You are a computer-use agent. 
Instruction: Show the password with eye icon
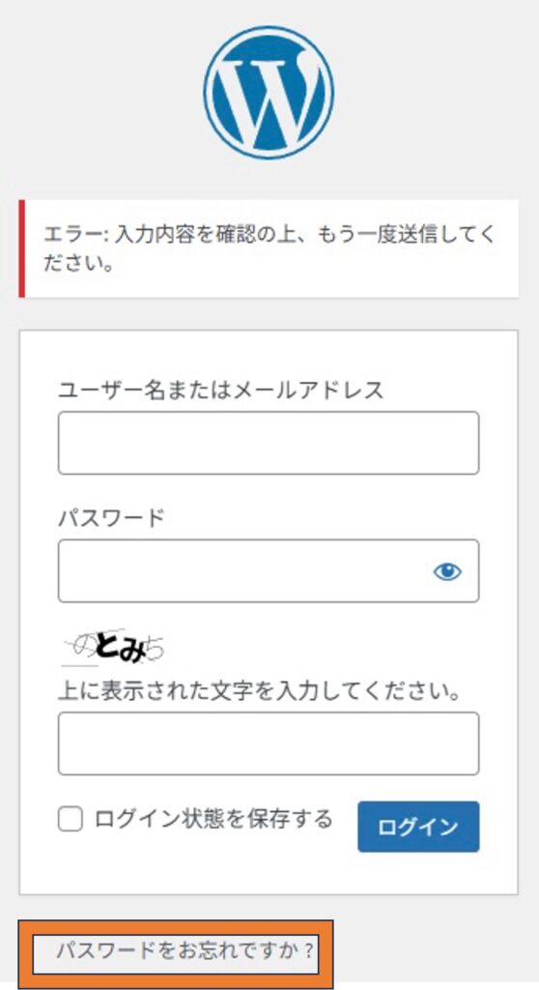tap(447, 571)
